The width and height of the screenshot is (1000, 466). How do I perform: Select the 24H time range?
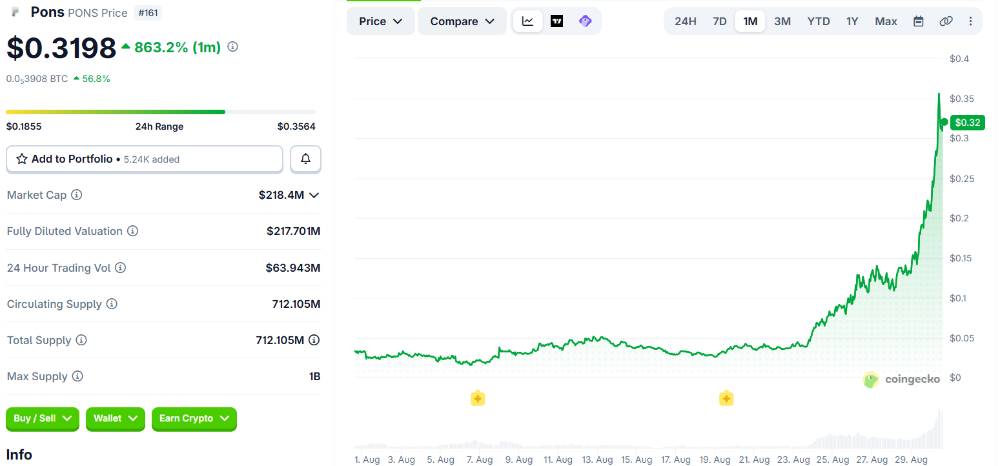pyautogui.click(x=686, y=21)
